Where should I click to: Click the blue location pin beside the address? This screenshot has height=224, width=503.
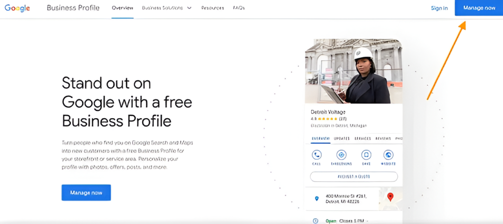click(316, 199)
